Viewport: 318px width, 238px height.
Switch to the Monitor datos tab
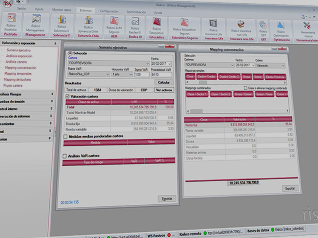(62, 10)
